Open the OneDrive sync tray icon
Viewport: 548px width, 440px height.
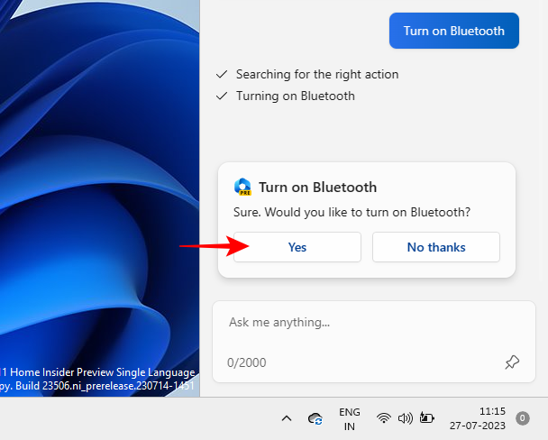(x=315, y=418)
